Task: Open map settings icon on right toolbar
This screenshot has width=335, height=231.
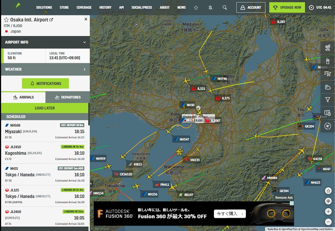Action: tap(327, 113)
